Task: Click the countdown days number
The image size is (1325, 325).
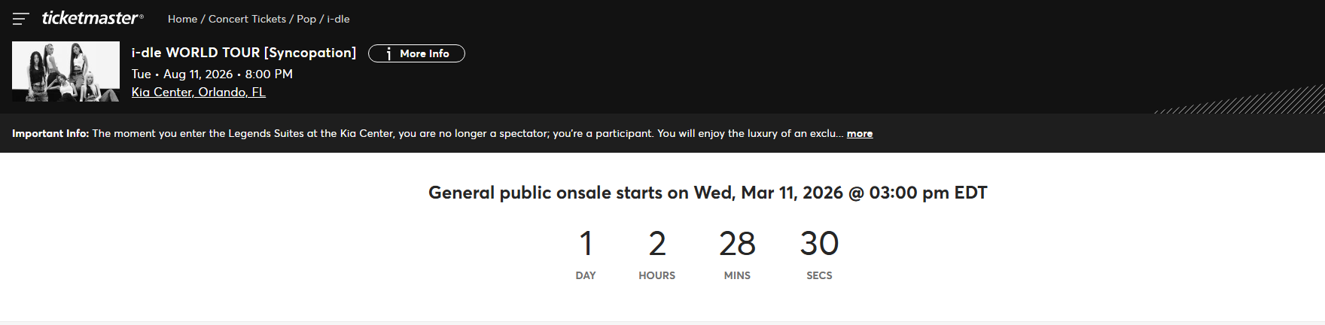Action: (x=586, y=244)
